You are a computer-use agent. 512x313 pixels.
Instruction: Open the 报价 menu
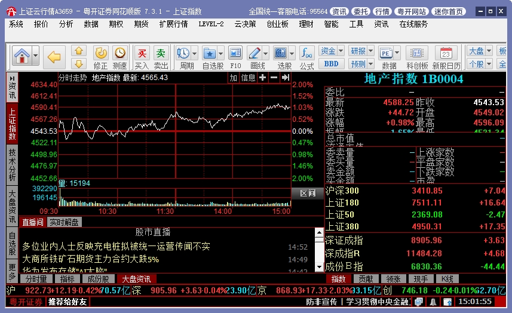[x=41, y=24]
